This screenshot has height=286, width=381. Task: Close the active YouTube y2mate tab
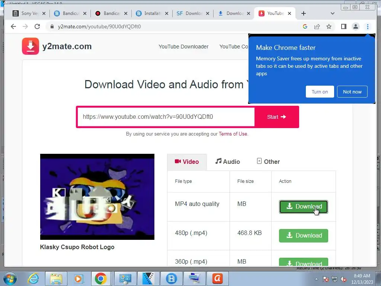pos(289,13)
